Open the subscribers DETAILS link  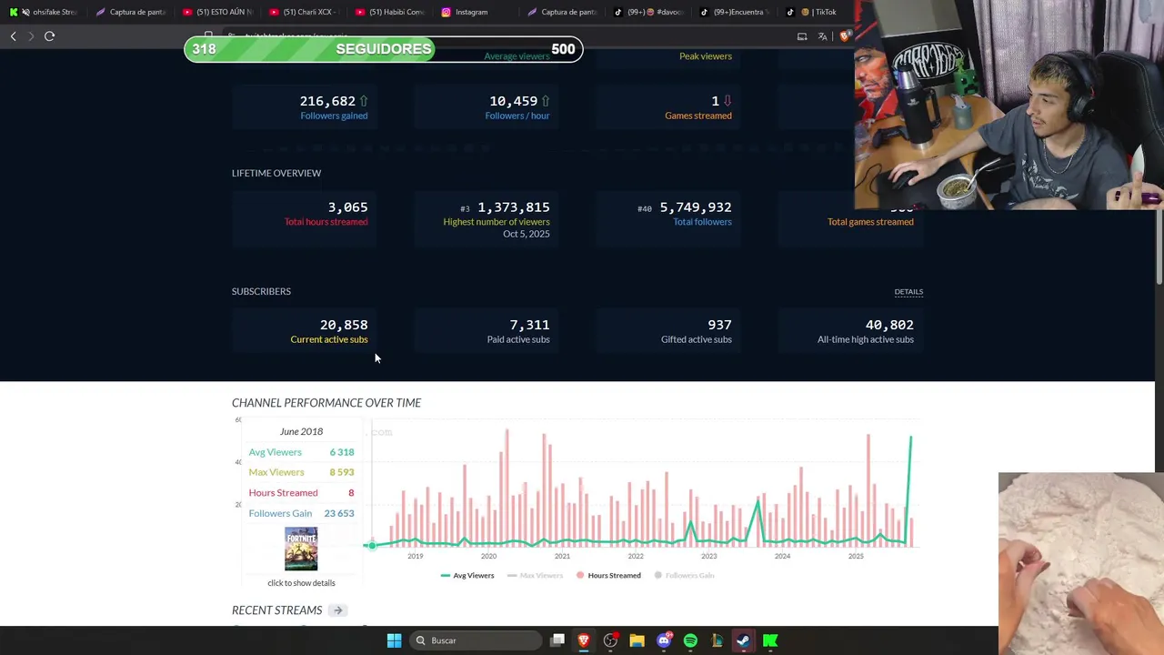(908, 292)
